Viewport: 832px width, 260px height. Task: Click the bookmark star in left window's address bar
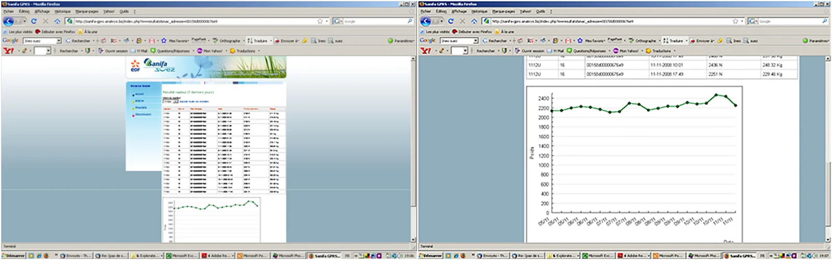click(320, 21)
